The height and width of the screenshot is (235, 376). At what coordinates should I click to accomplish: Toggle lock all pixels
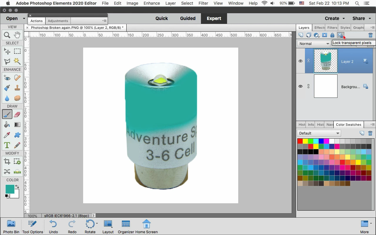pyautogui.click(x=332, y=35)
